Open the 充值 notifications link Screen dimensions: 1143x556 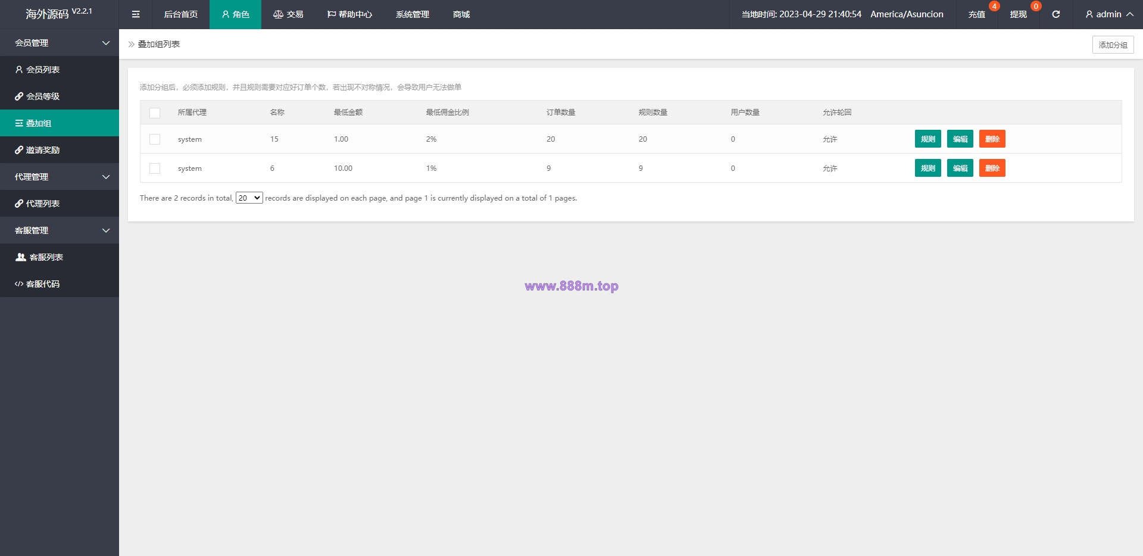(976, 14)
